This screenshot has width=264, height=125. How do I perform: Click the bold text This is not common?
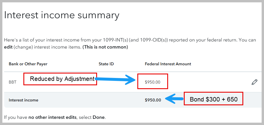(x=105, y=47)
